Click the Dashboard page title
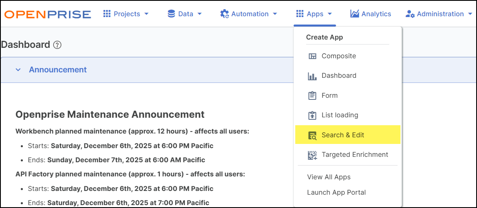The width and height of the screenshot is (477, 208). coord(25,45)
